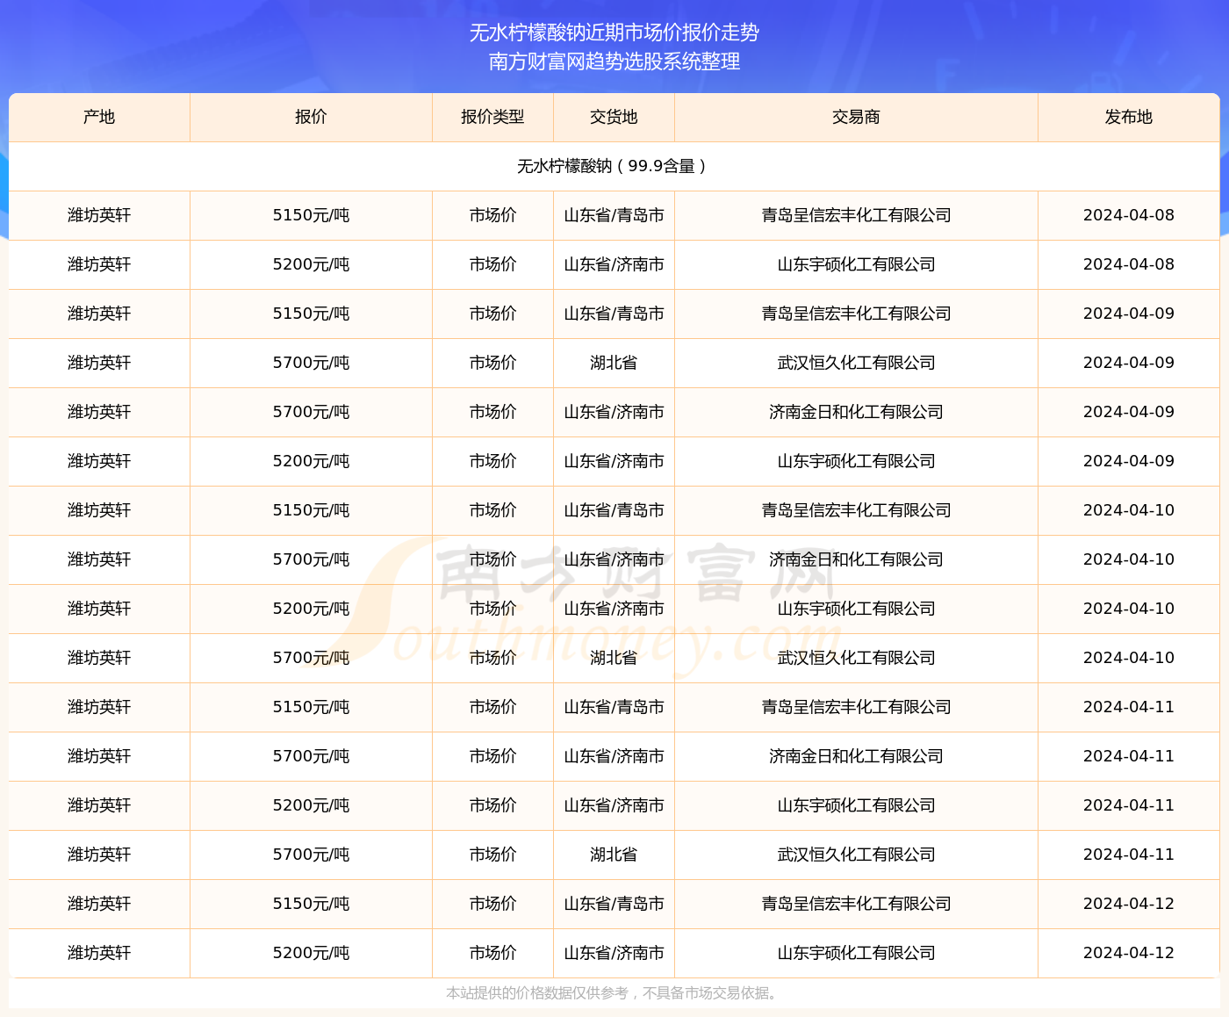Click the subtitle 南方财富网趋势选股系统整理
This screenshot has height=1017, width=1229.
click(x=614, y=61)
